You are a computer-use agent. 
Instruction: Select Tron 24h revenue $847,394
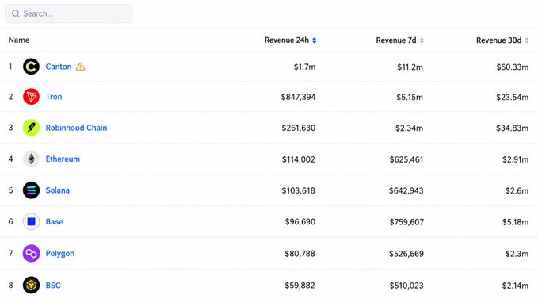(298, 97)
